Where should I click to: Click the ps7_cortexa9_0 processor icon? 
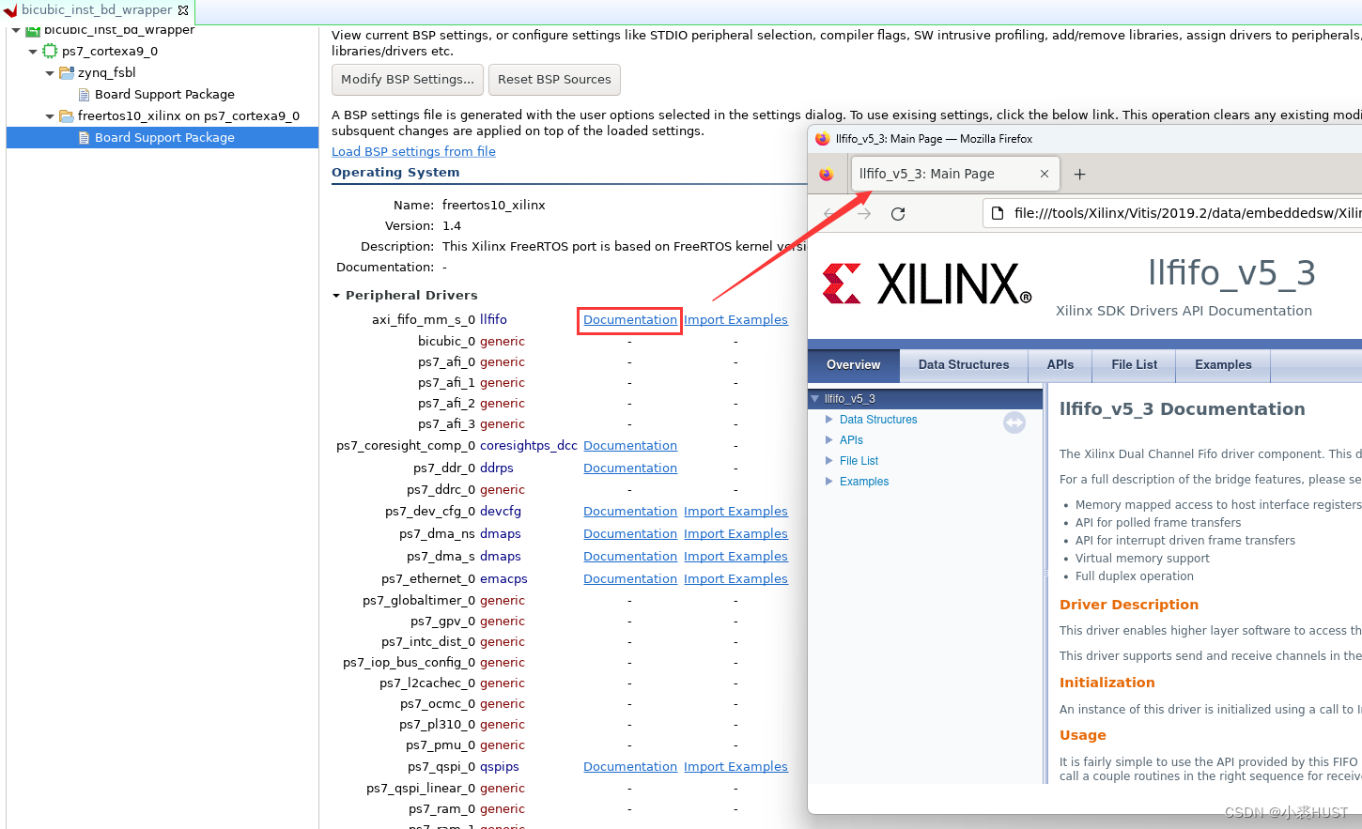(50, 51)
